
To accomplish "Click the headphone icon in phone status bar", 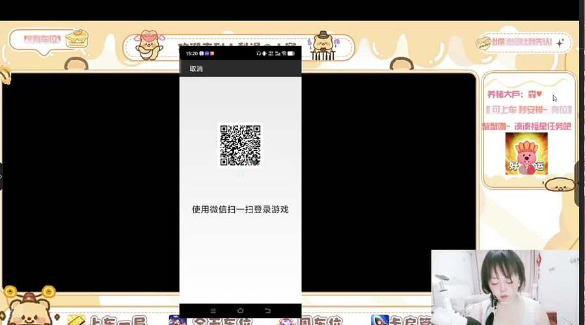I will 258,54.
